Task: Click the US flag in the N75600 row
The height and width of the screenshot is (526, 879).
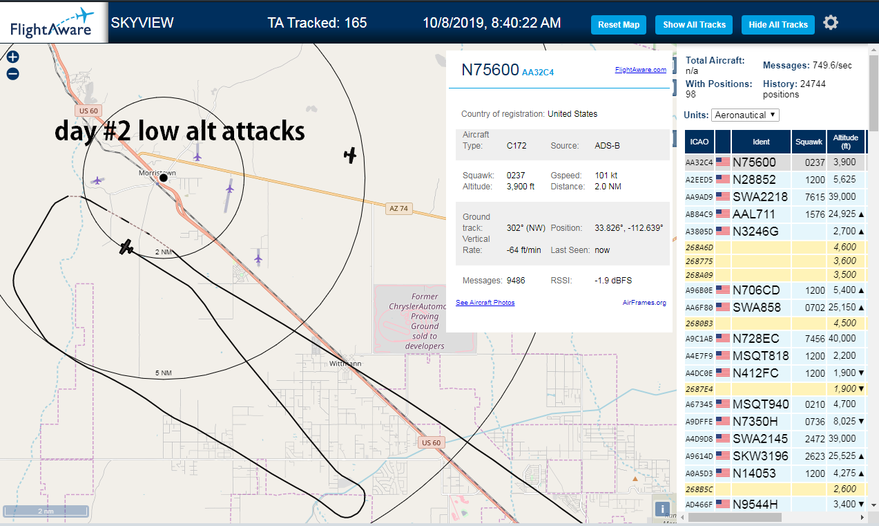Action: coord(723,162)
